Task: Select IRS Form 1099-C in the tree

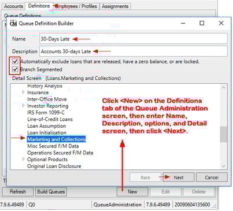Action: click(x=46, y=112)
